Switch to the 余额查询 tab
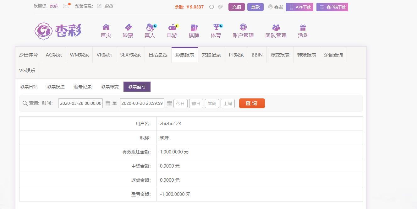The width and height of the screenshot is (417, 209). (x=333, y=55)
